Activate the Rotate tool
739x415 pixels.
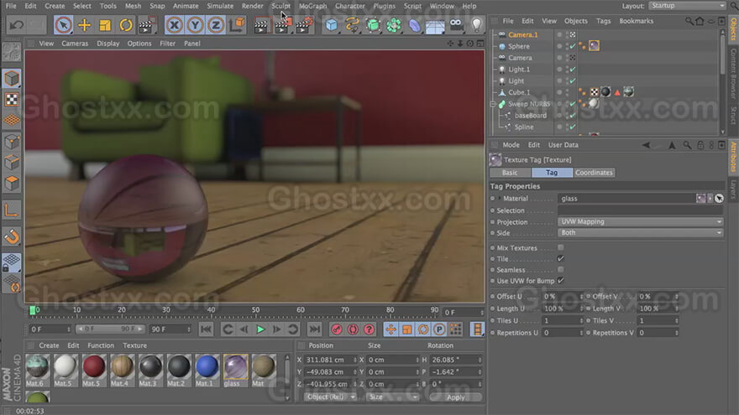126,25
